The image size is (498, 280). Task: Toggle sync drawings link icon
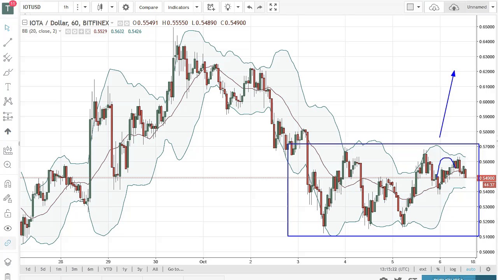pyautogui.click(x=7, y=243)
